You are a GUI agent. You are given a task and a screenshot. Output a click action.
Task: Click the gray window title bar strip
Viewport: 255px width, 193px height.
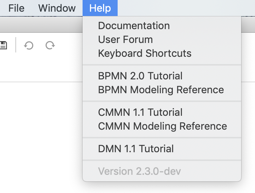pos(41,24)
